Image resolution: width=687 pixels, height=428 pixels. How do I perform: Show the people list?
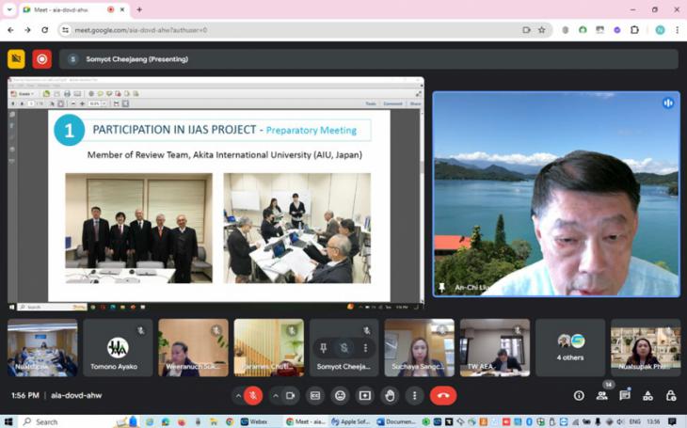602,396
